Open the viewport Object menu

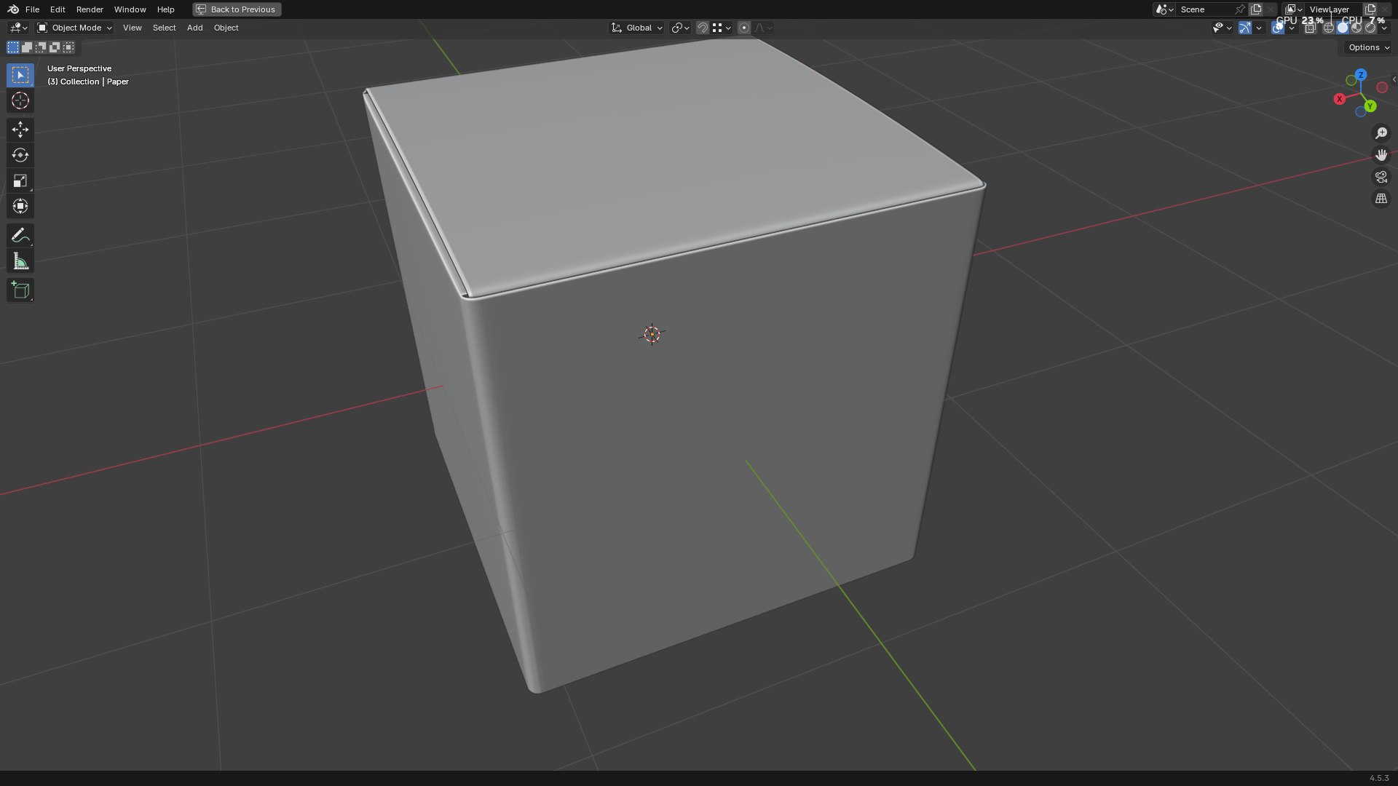point(226,28)
